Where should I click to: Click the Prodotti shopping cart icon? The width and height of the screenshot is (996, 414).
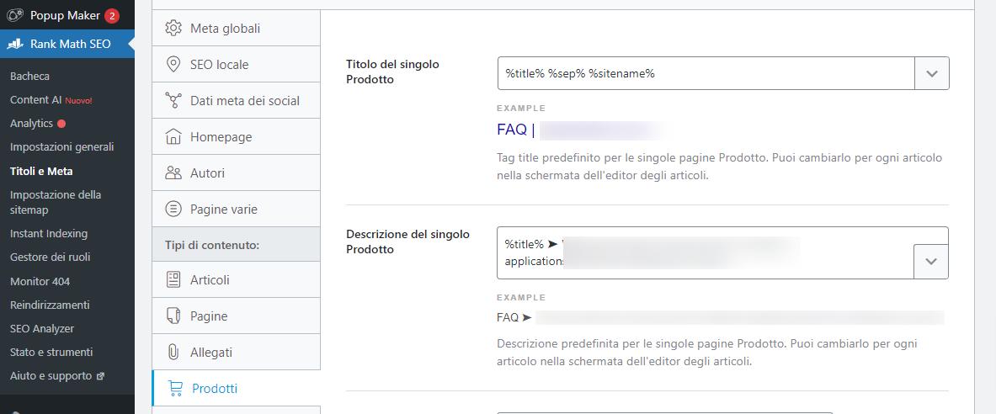coord(176,389)
